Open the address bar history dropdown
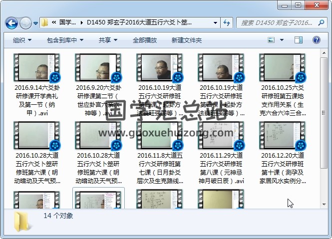Image resolution: width=332 pixels, height=239 pixels. pos(215,22)
